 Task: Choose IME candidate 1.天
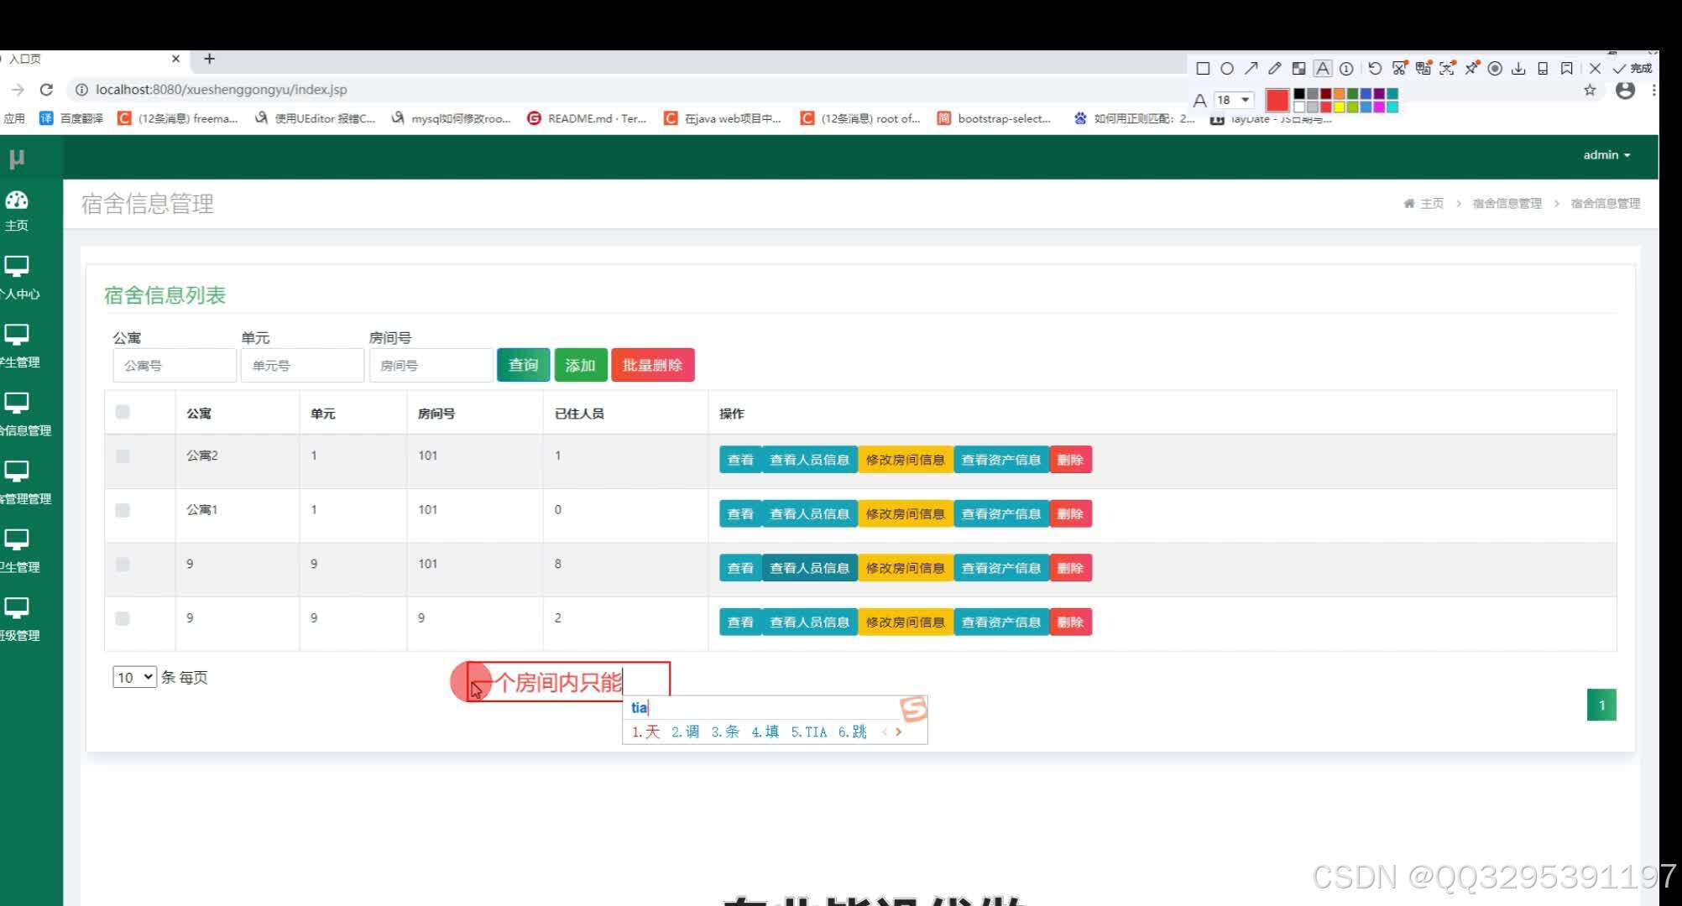(x=645, y=732)
